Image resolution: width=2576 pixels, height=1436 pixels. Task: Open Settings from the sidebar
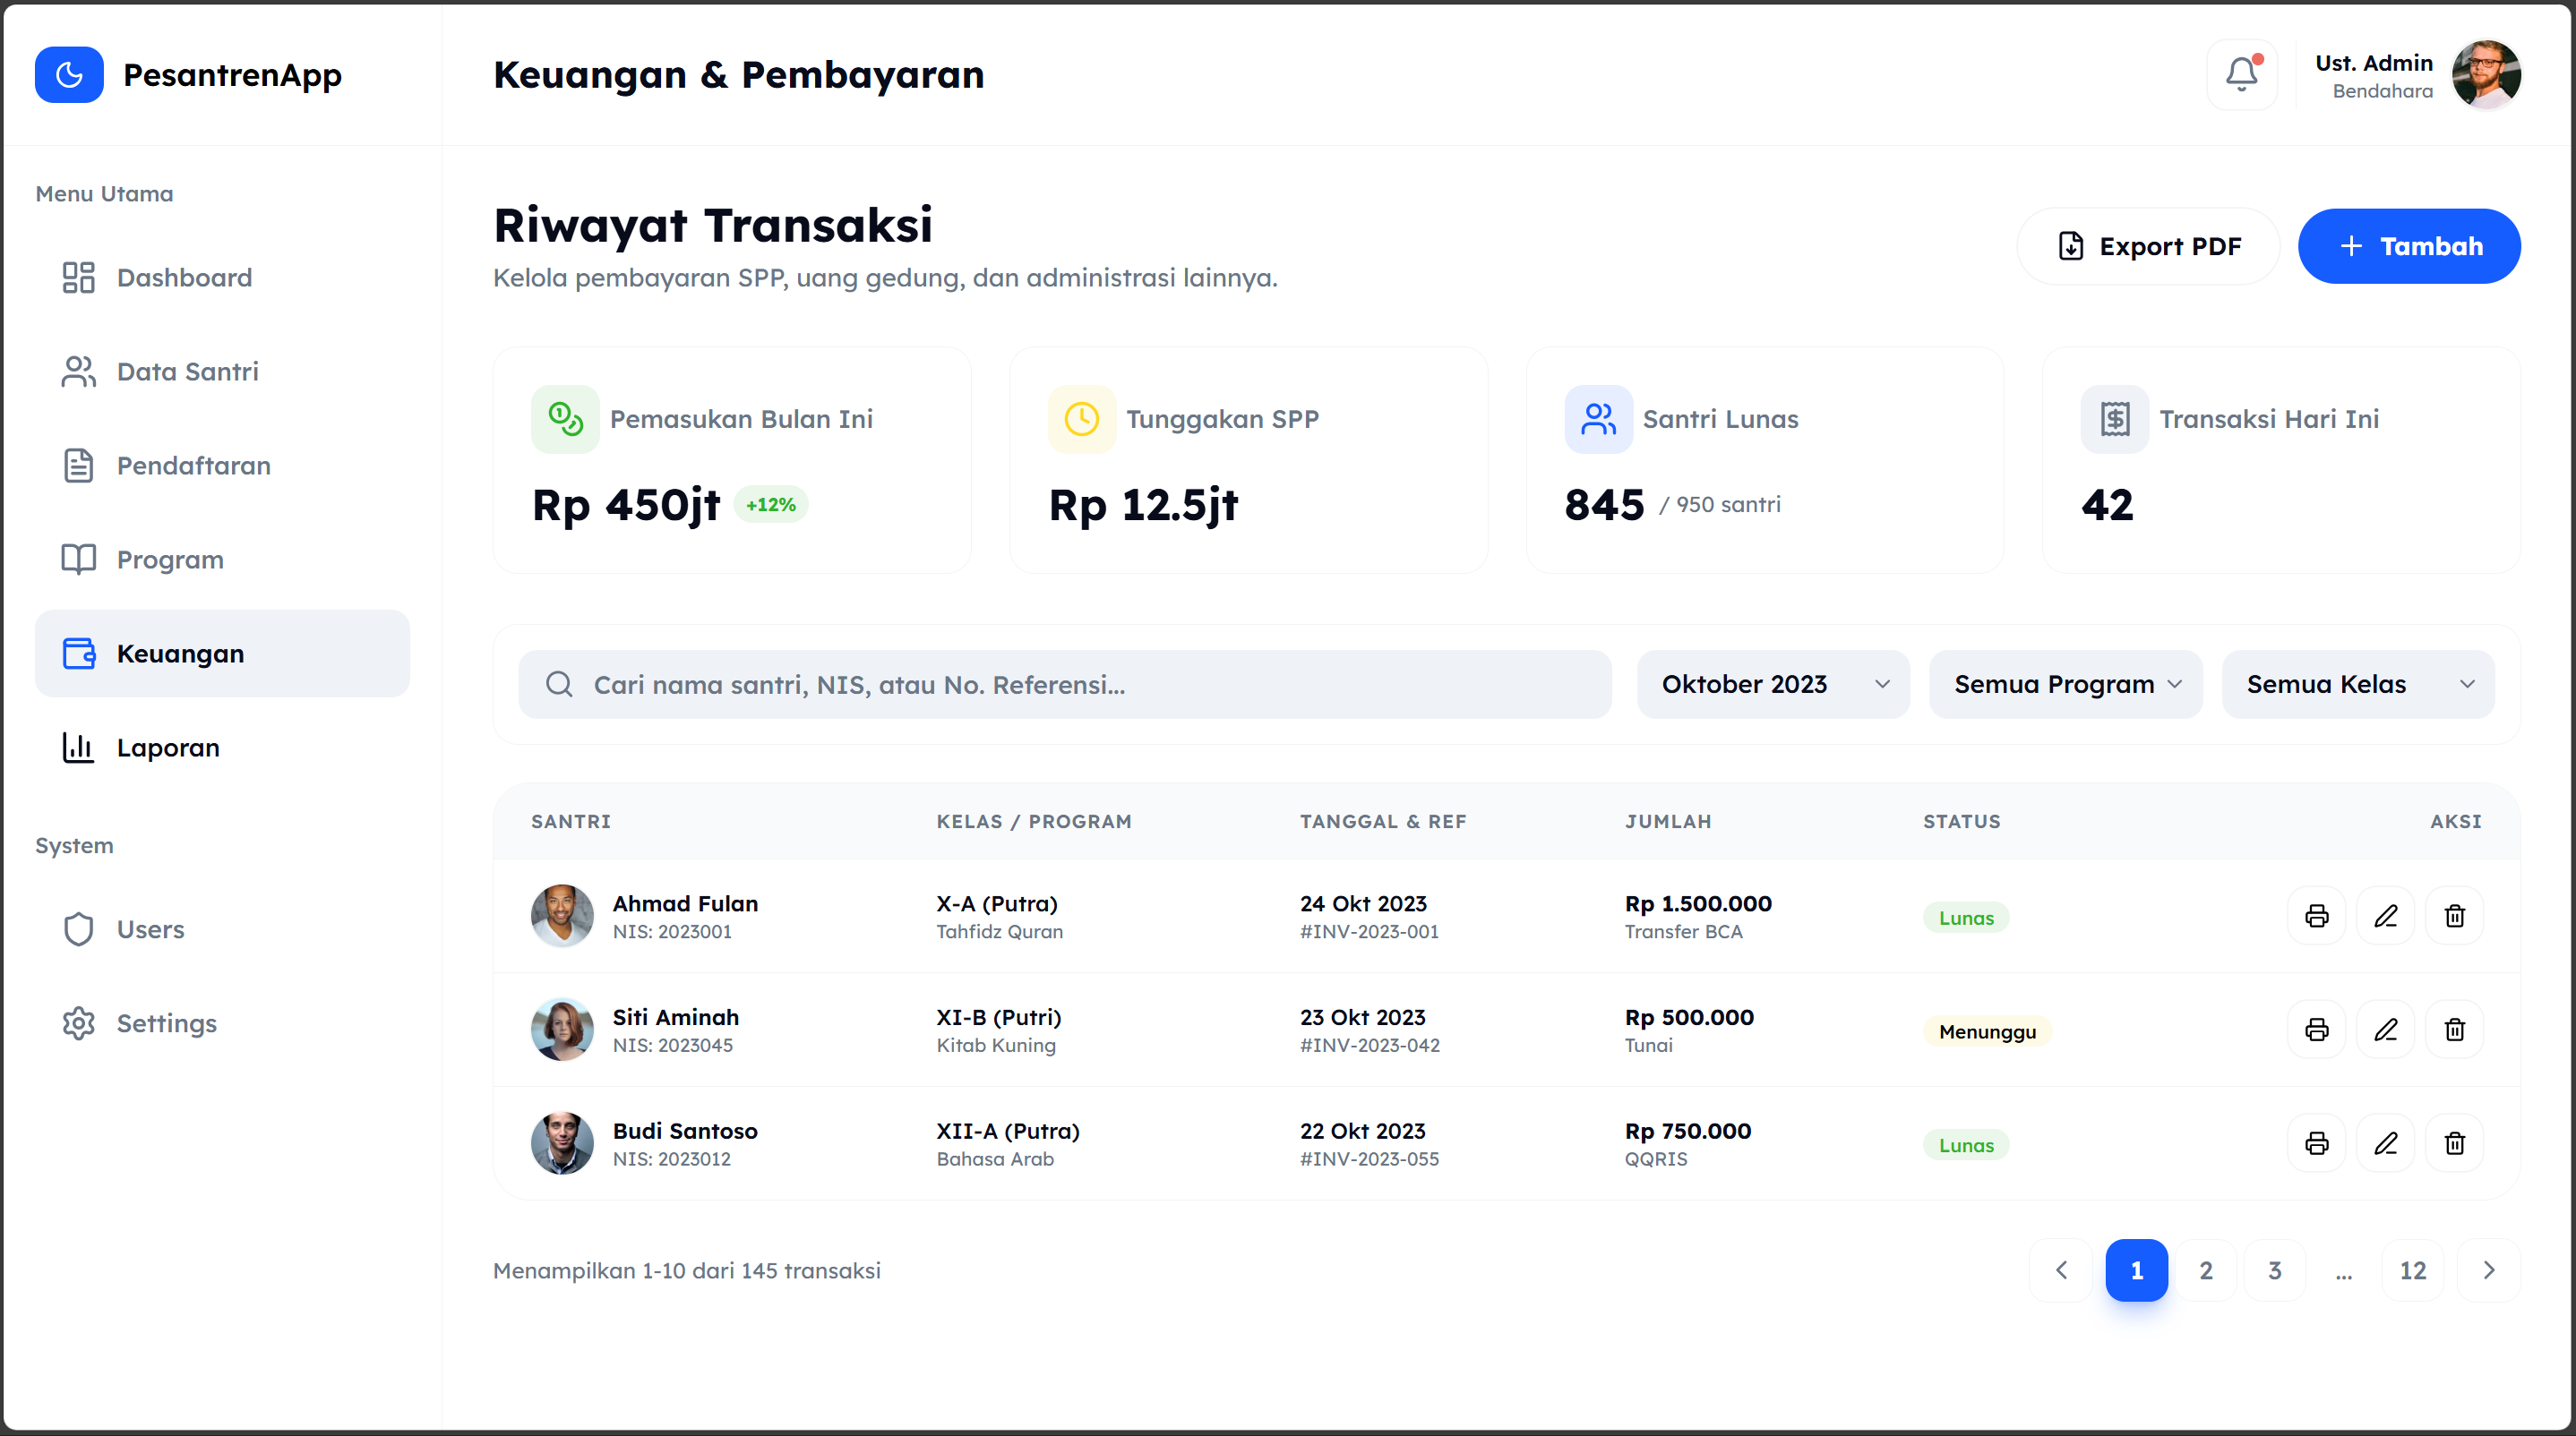tap(166, 1023)
